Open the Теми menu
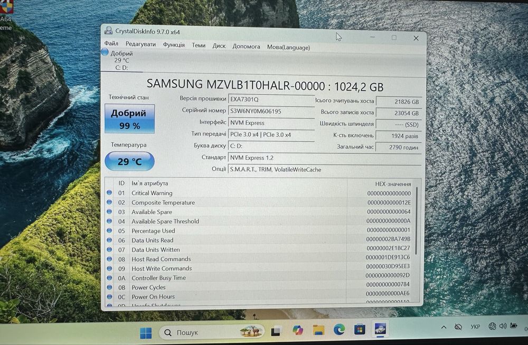This screenshot has width=528, height=345. click(x=199, y=45)
